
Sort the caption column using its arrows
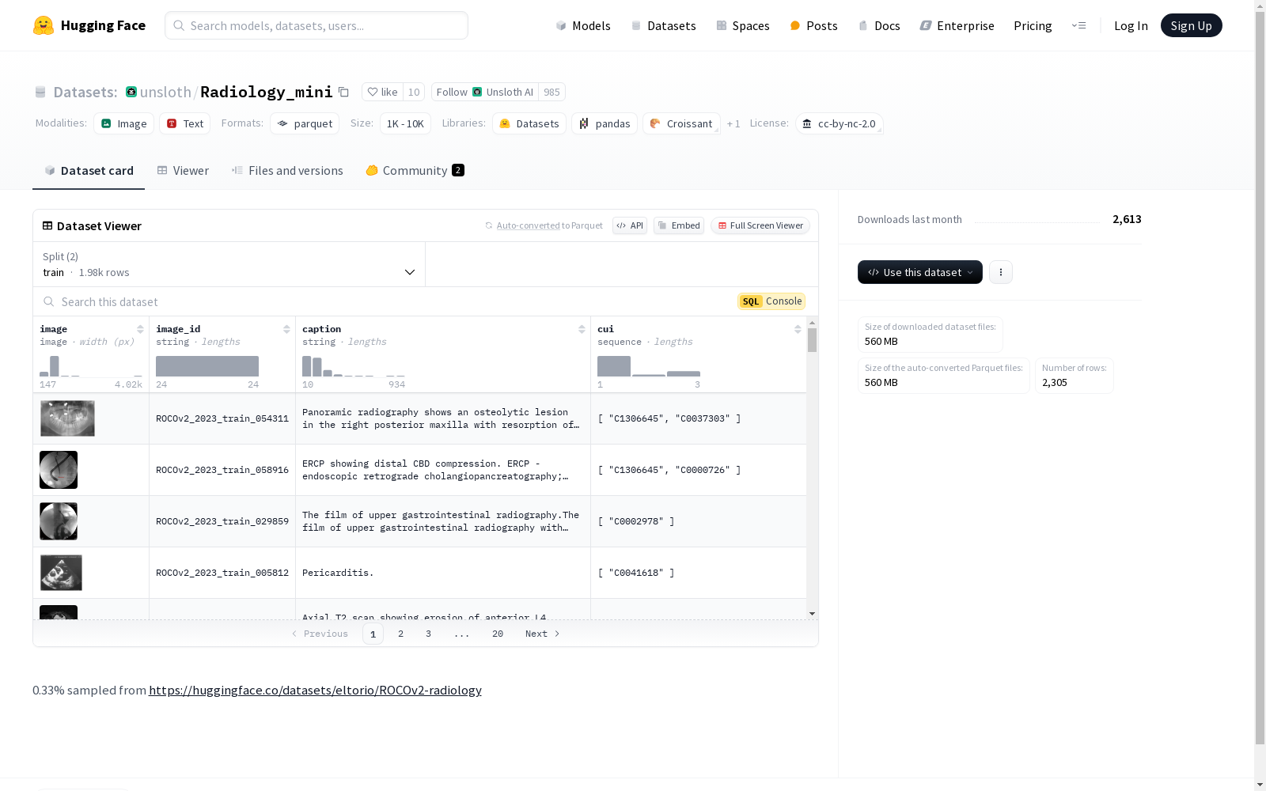click(x=582, y=329)
